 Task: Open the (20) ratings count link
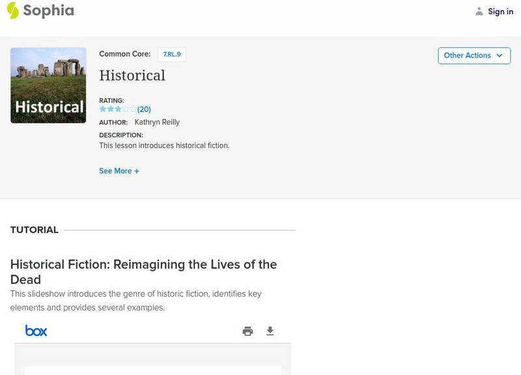(144, 109)
